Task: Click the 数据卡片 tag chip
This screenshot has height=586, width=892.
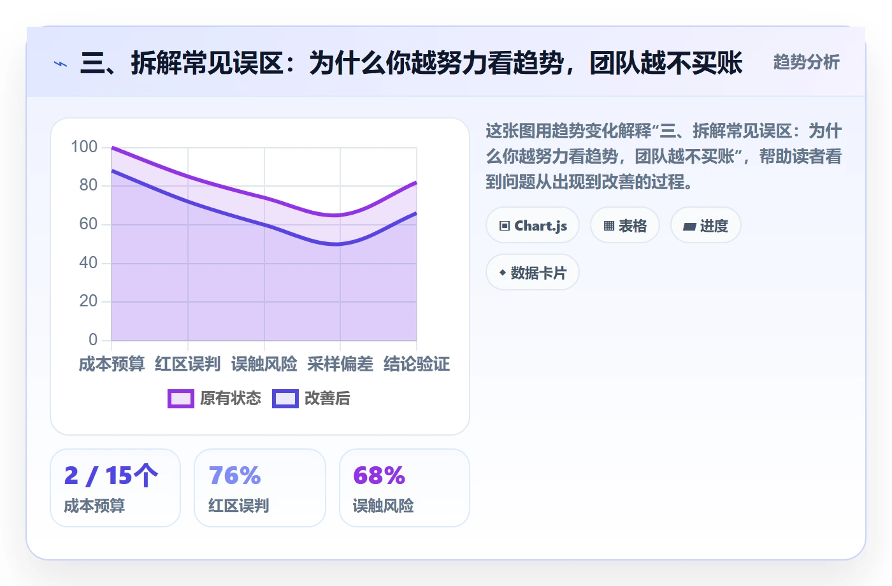Action: click(x=533, y=273)
